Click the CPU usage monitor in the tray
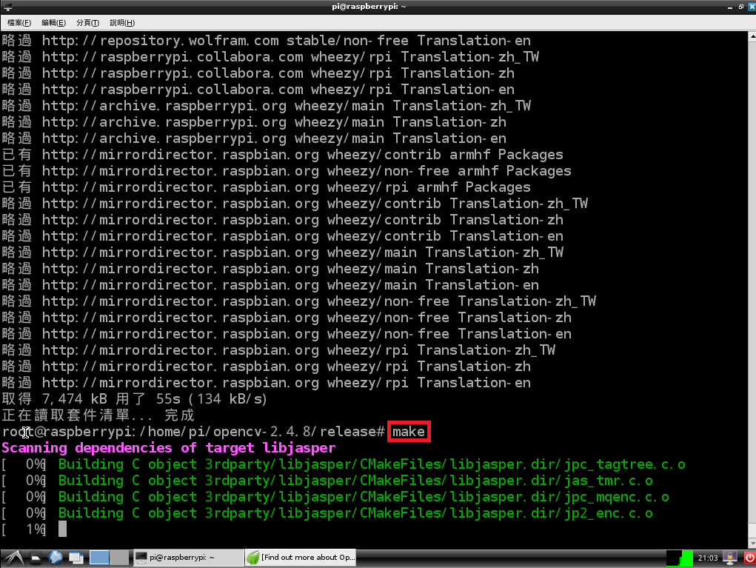The height and width of the screenshot is (568, 756). tap(680, 558)
